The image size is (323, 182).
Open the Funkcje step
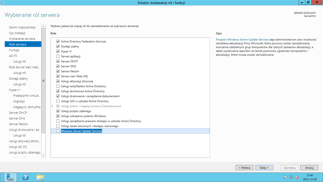[14, 50]
